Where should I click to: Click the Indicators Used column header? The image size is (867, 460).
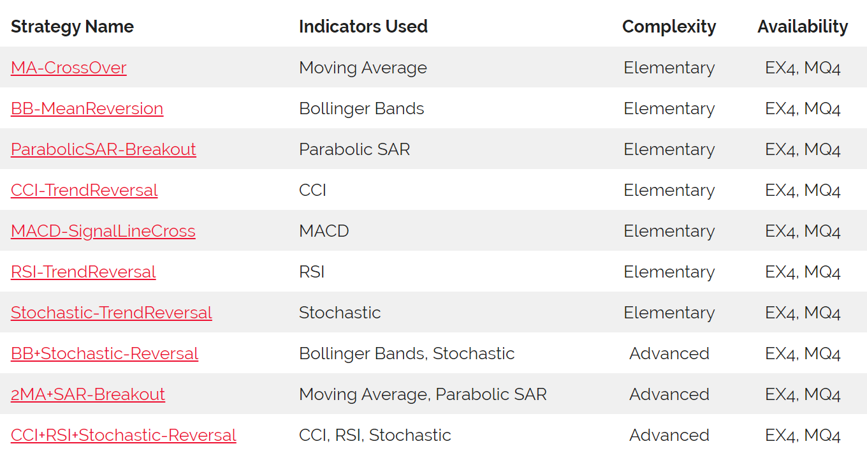363,27
